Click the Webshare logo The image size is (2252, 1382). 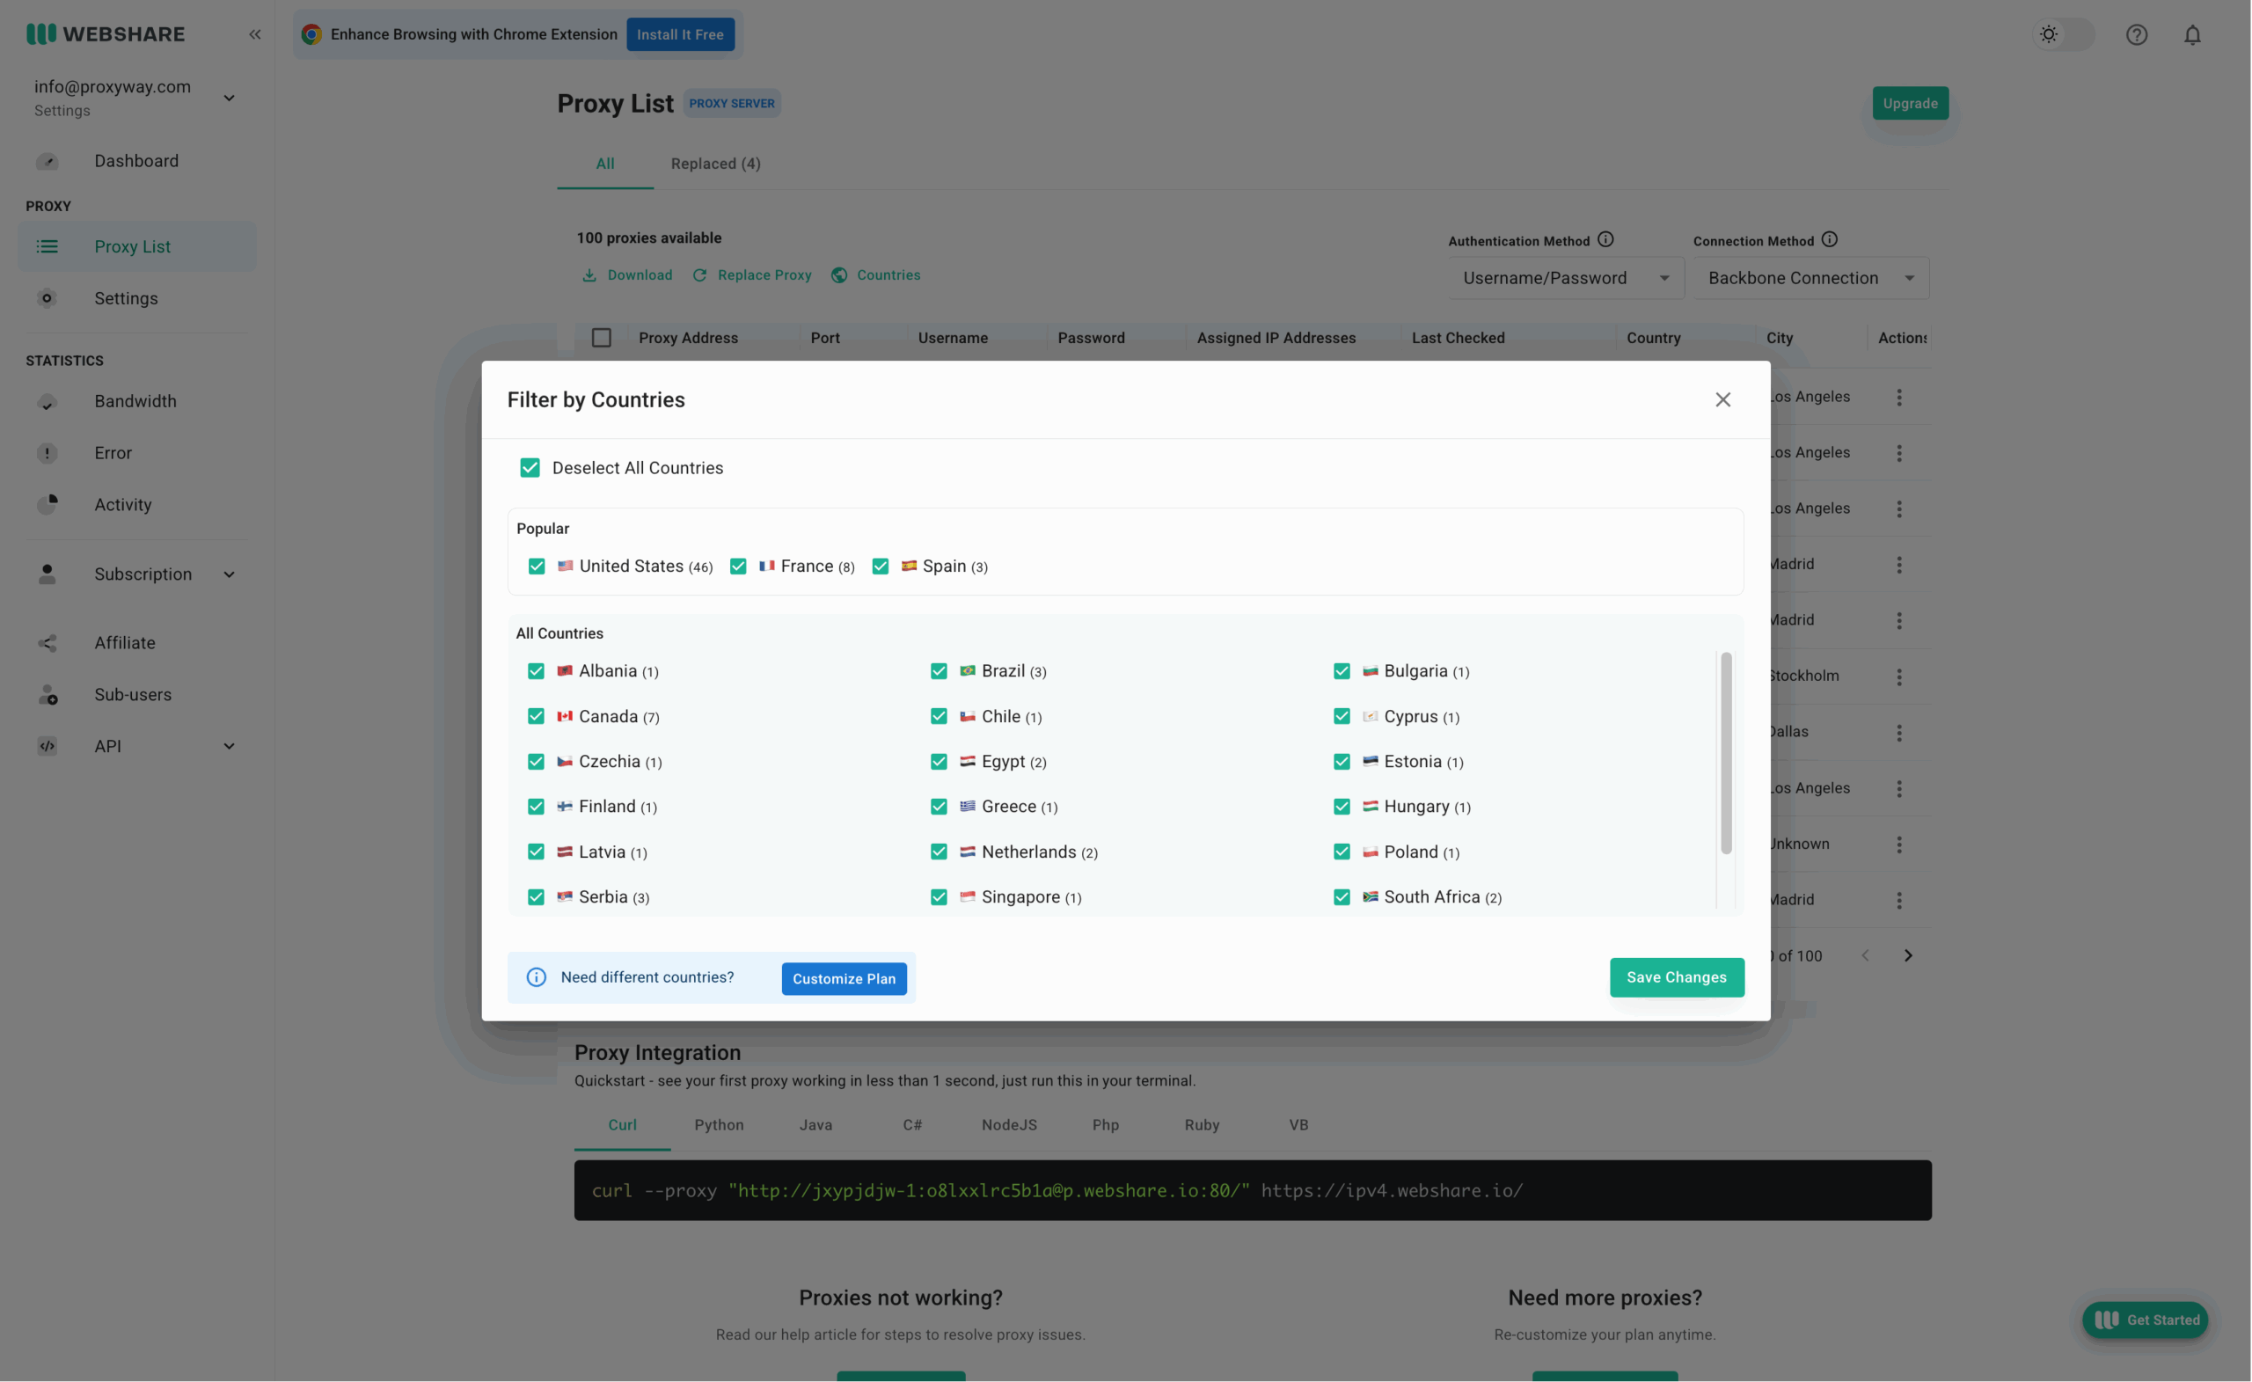[x=105, y=33]
